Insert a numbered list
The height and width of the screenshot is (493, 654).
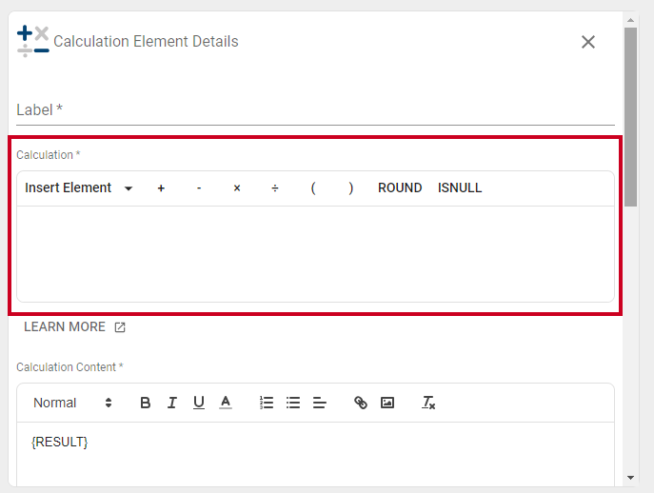tap(267, 403)
